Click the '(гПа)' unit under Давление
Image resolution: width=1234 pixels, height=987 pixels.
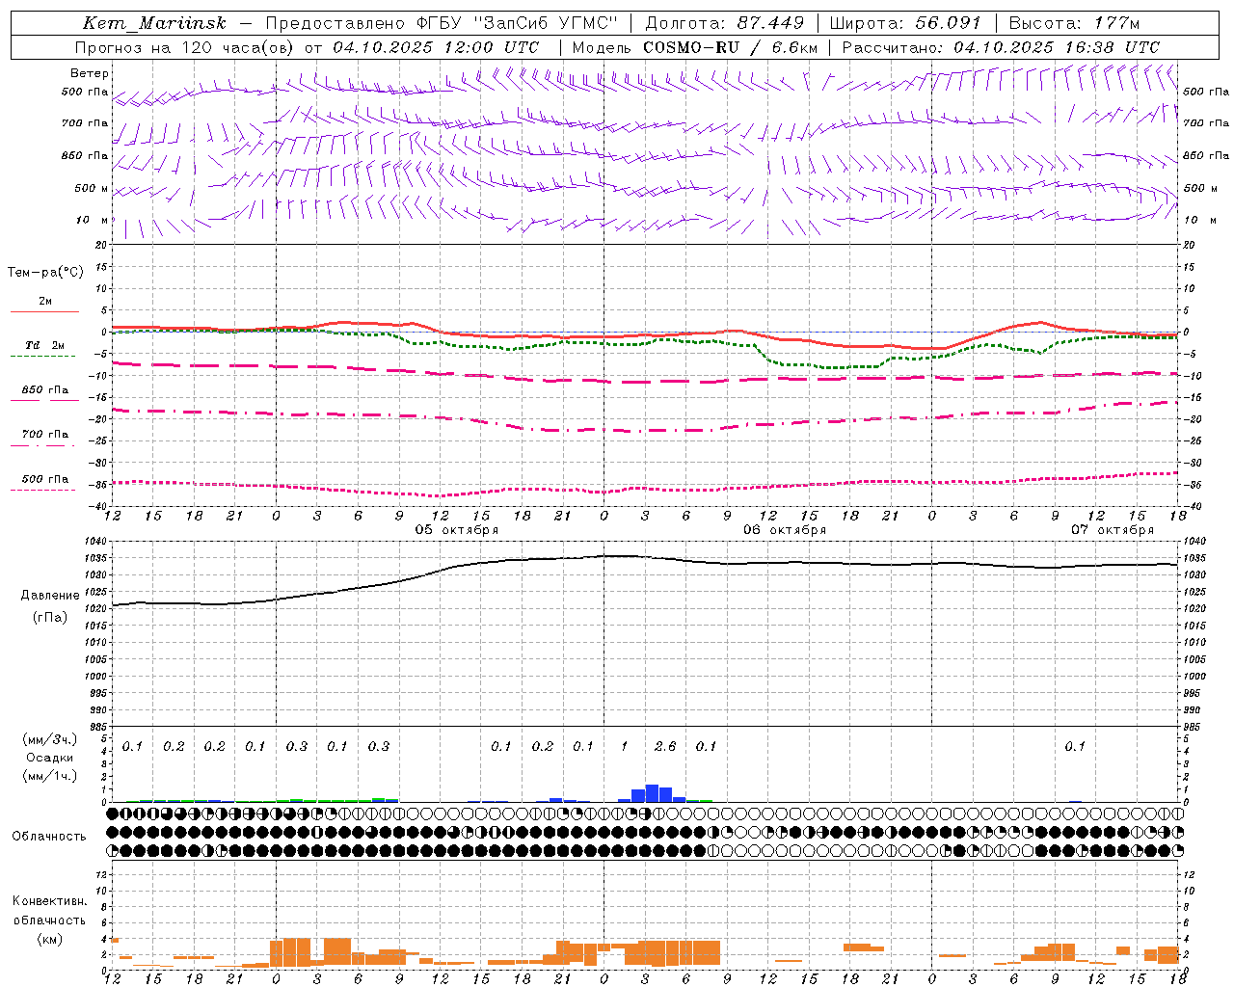50,618
